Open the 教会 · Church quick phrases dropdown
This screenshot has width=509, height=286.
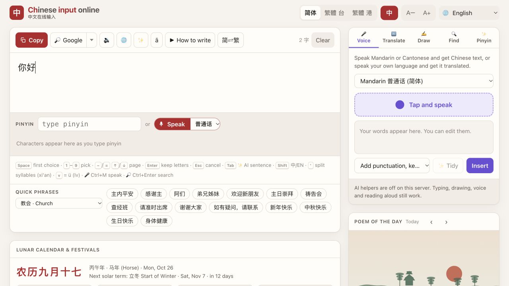pyautogui.click(x=59, y=203)
